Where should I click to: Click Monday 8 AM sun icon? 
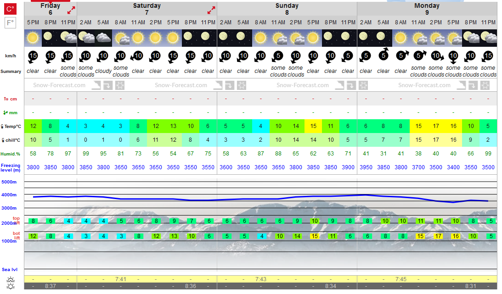400,38
